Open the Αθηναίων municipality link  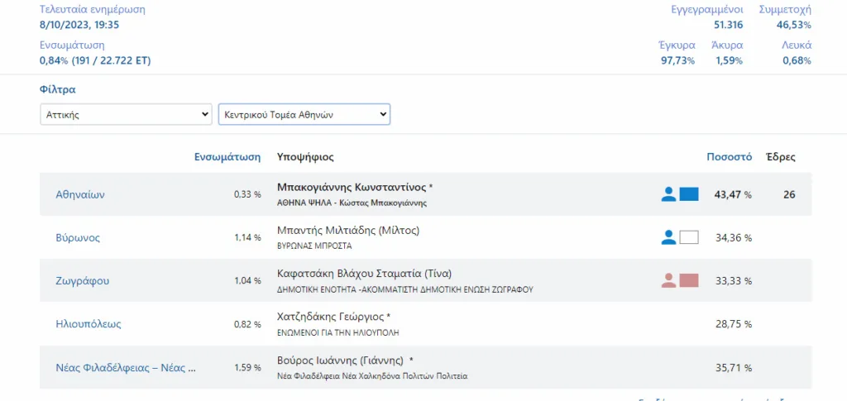pos(80,195)
